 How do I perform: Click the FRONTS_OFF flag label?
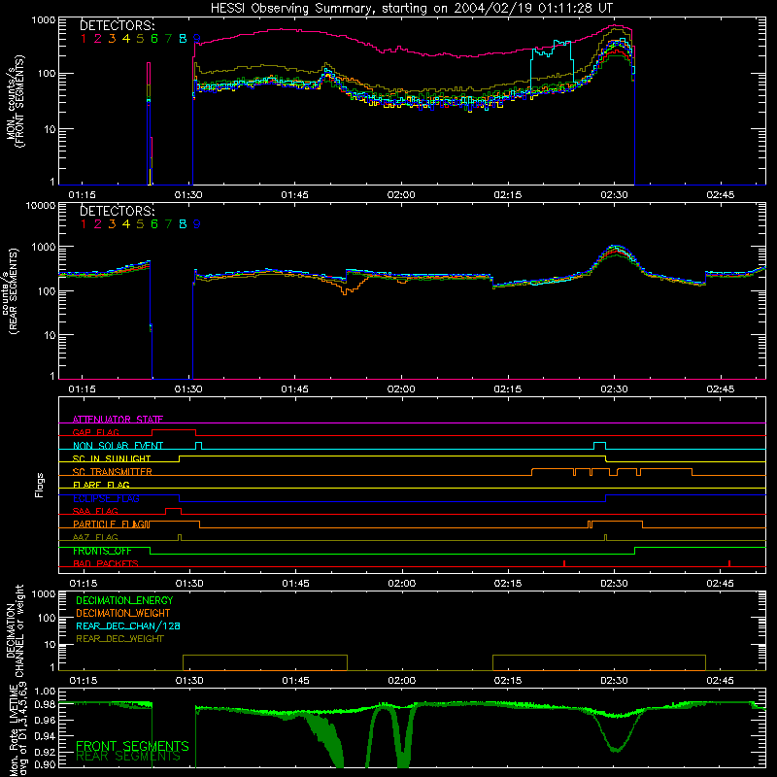pos(102,551)
